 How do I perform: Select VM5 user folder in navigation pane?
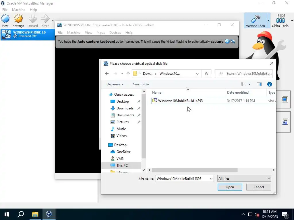(120, 159)
